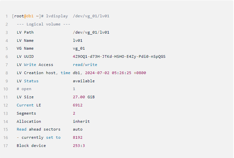The width and height of the screenshot is (234, 158).
Task: Click the VG Name value vg_01
Action: point(79,49)
